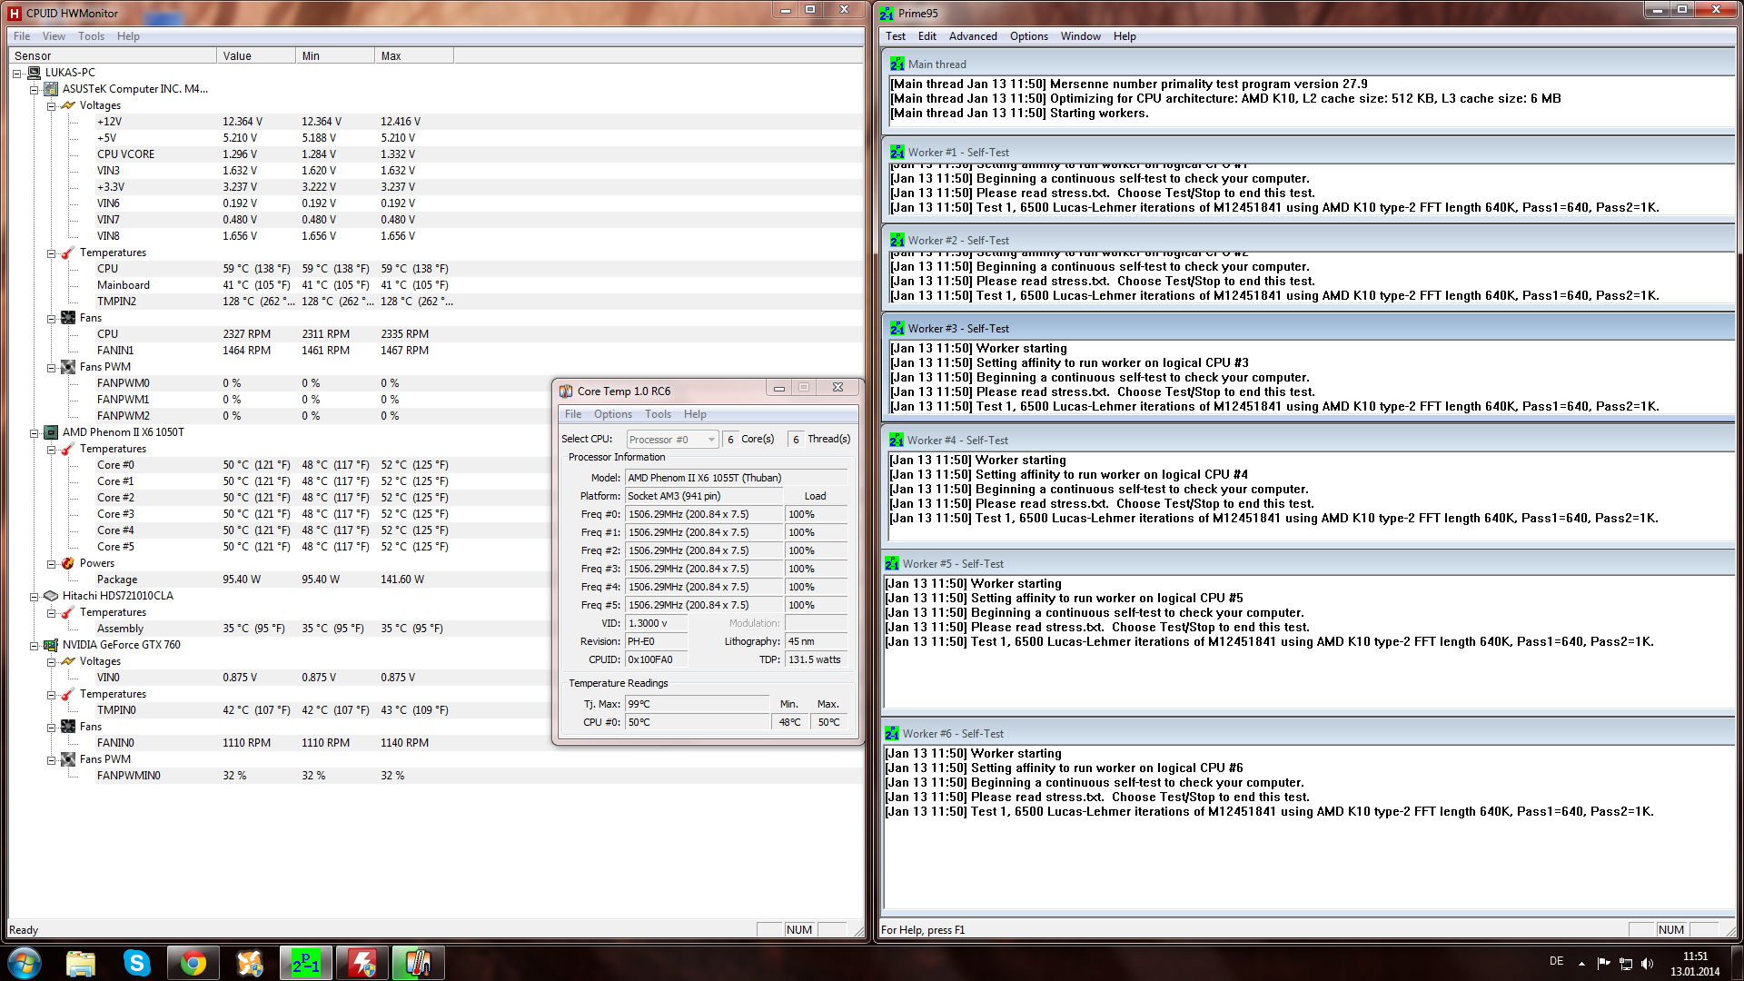The height and width of the screenshot is (981, 1744).
Task: Click the Worker #3 Self-Test window icon
Action: (x=897, y=329)
